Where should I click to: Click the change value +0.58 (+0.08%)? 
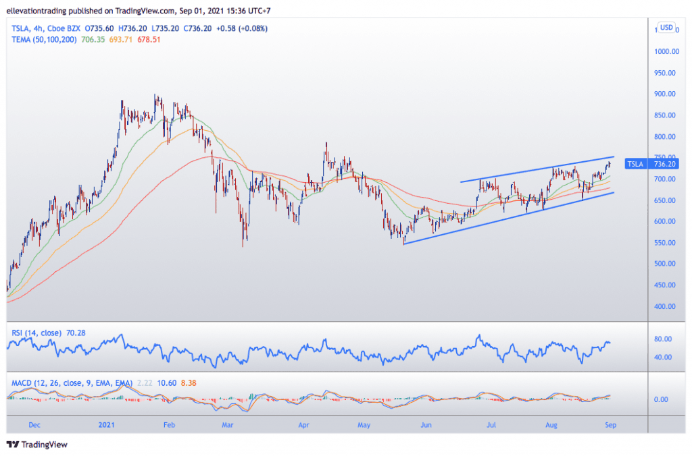[x=242, y=28]
